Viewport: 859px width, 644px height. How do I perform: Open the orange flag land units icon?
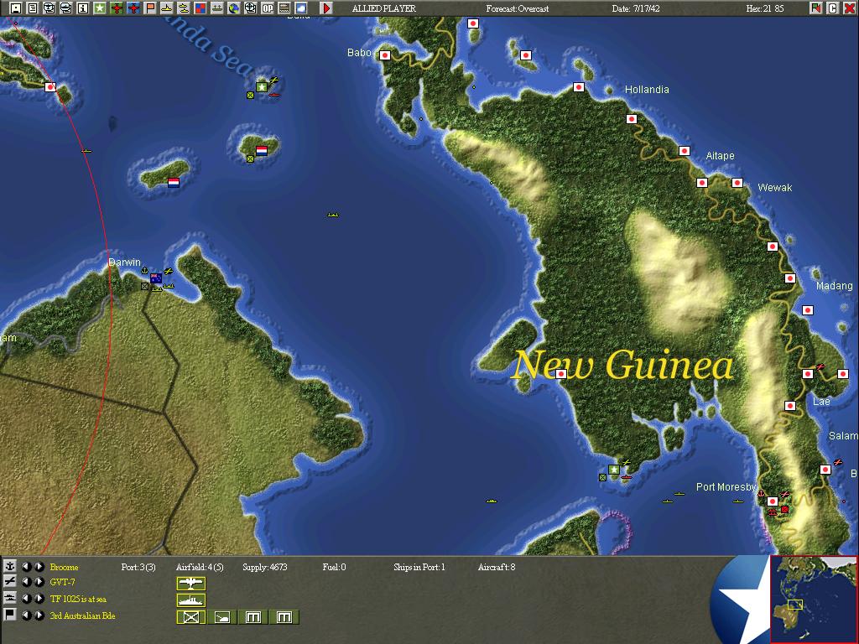[x=150, y=8]
